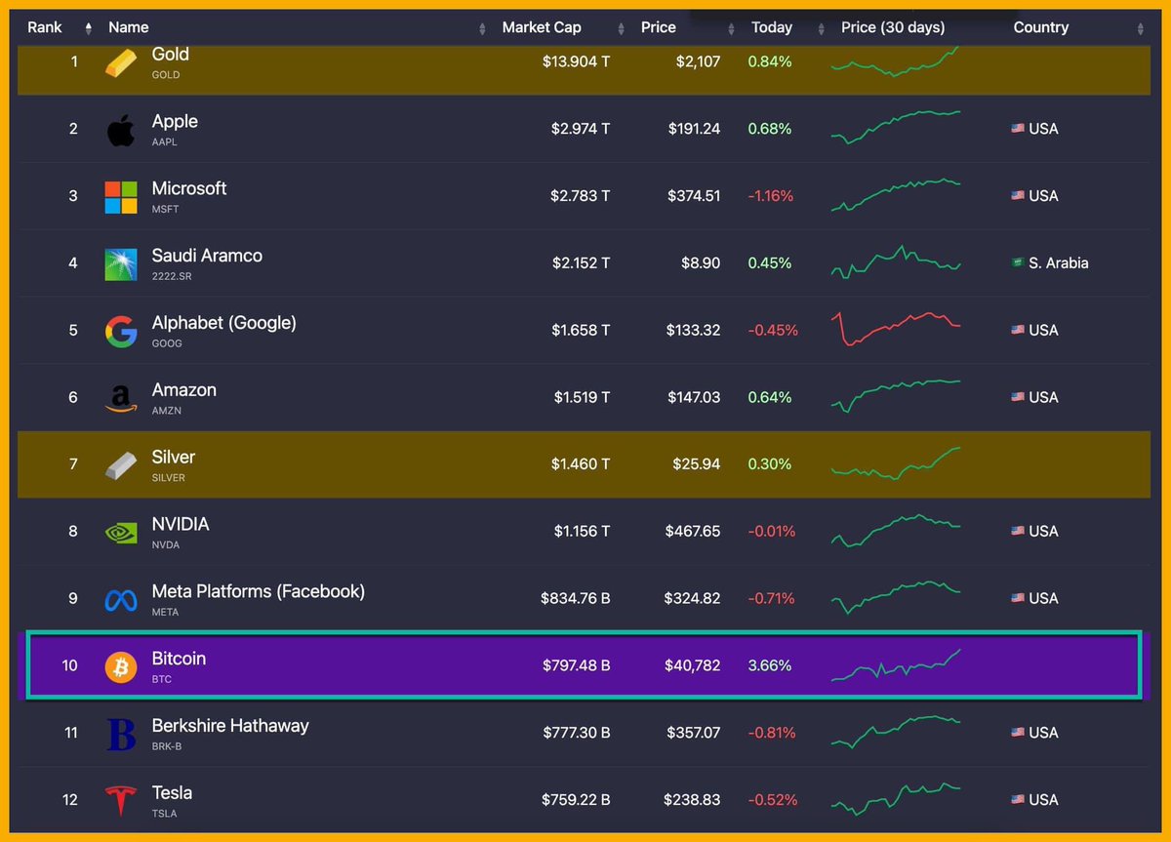Click Saudi Aramco's 30-day price chart
The height and width of the screenshot is (842, 1171).
[x=896, y=261]
